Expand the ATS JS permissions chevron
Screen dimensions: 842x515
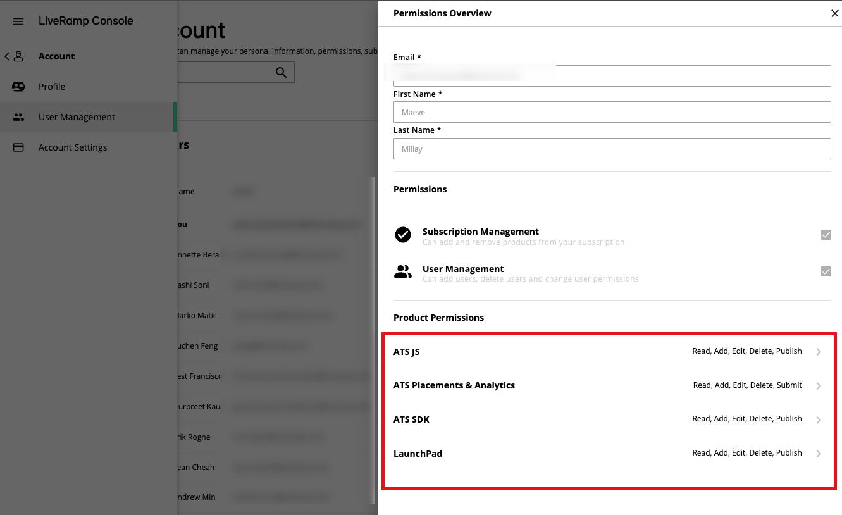point(819,352)
